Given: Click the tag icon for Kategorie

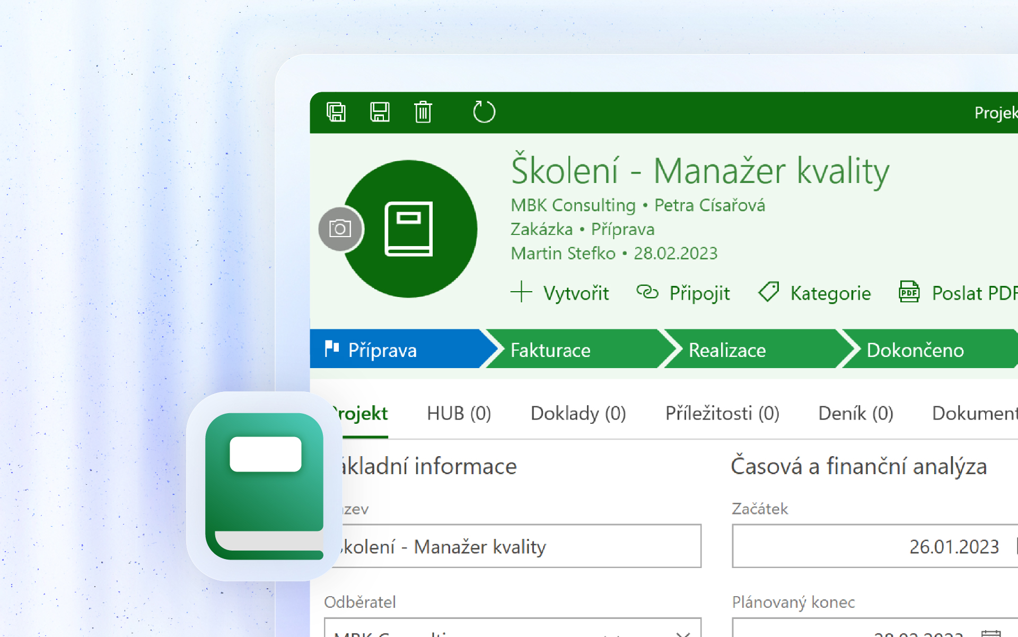Looking at the screenshot, I should 768,292.
